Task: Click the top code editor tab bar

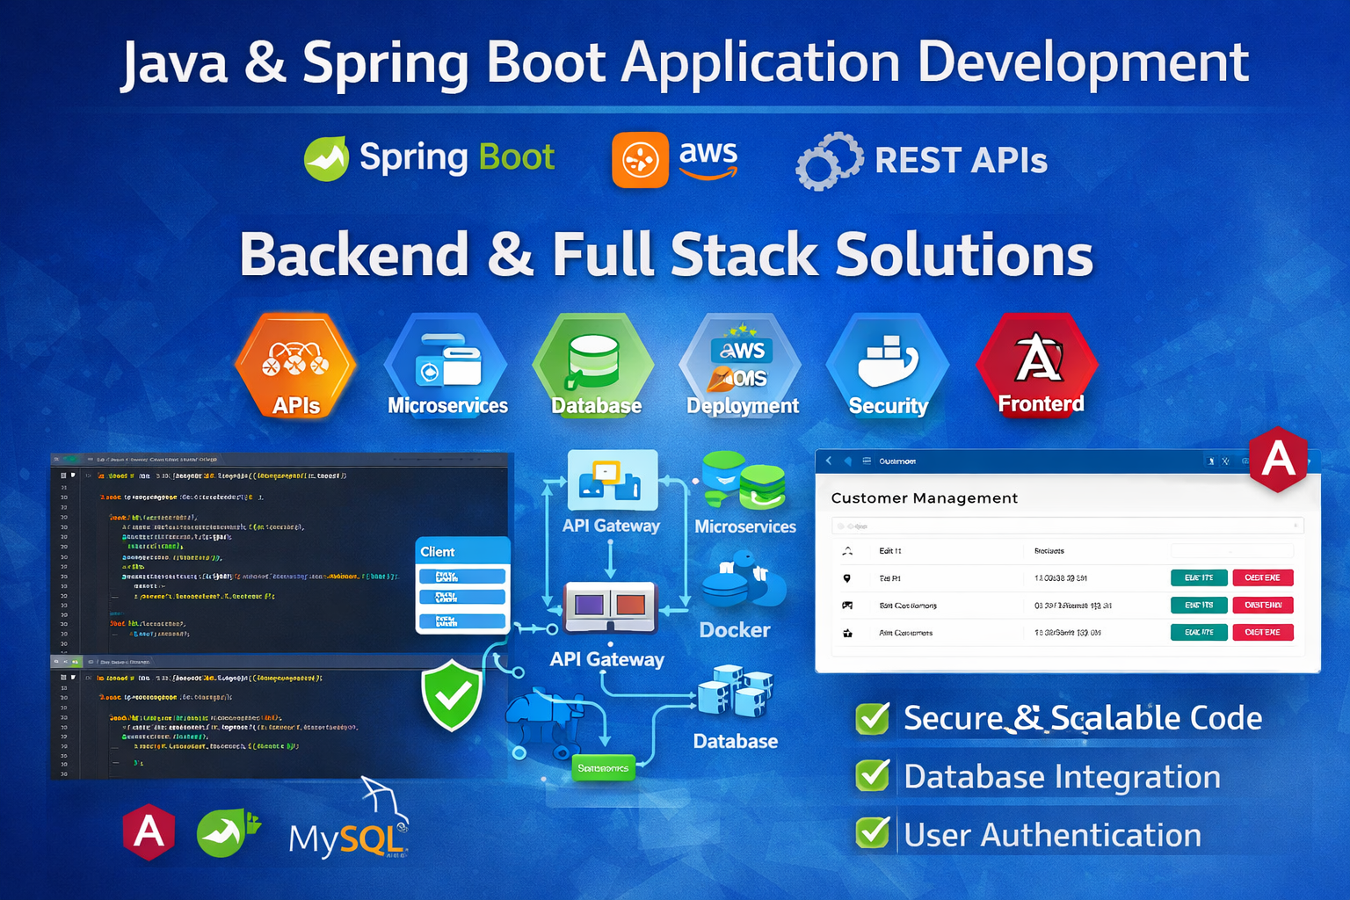Action: [281, 459]
